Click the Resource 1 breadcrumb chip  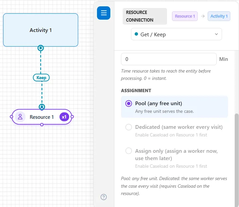coord(185,16)
